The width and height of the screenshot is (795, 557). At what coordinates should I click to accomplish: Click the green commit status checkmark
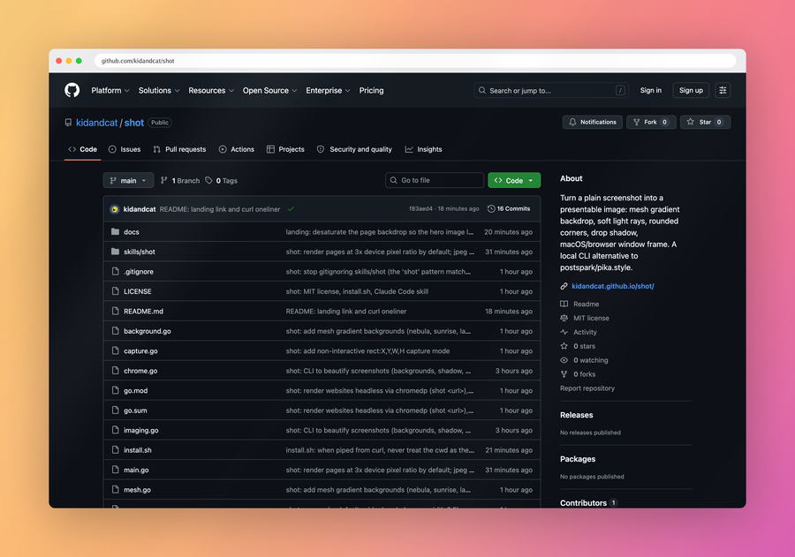[x=291, y=209]
